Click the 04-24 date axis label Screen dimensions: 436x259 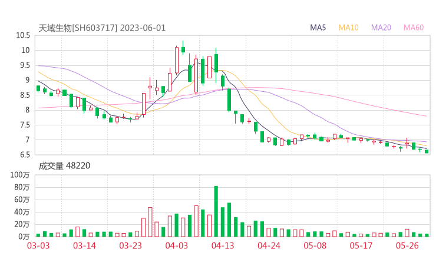click(x=269, y=245)
